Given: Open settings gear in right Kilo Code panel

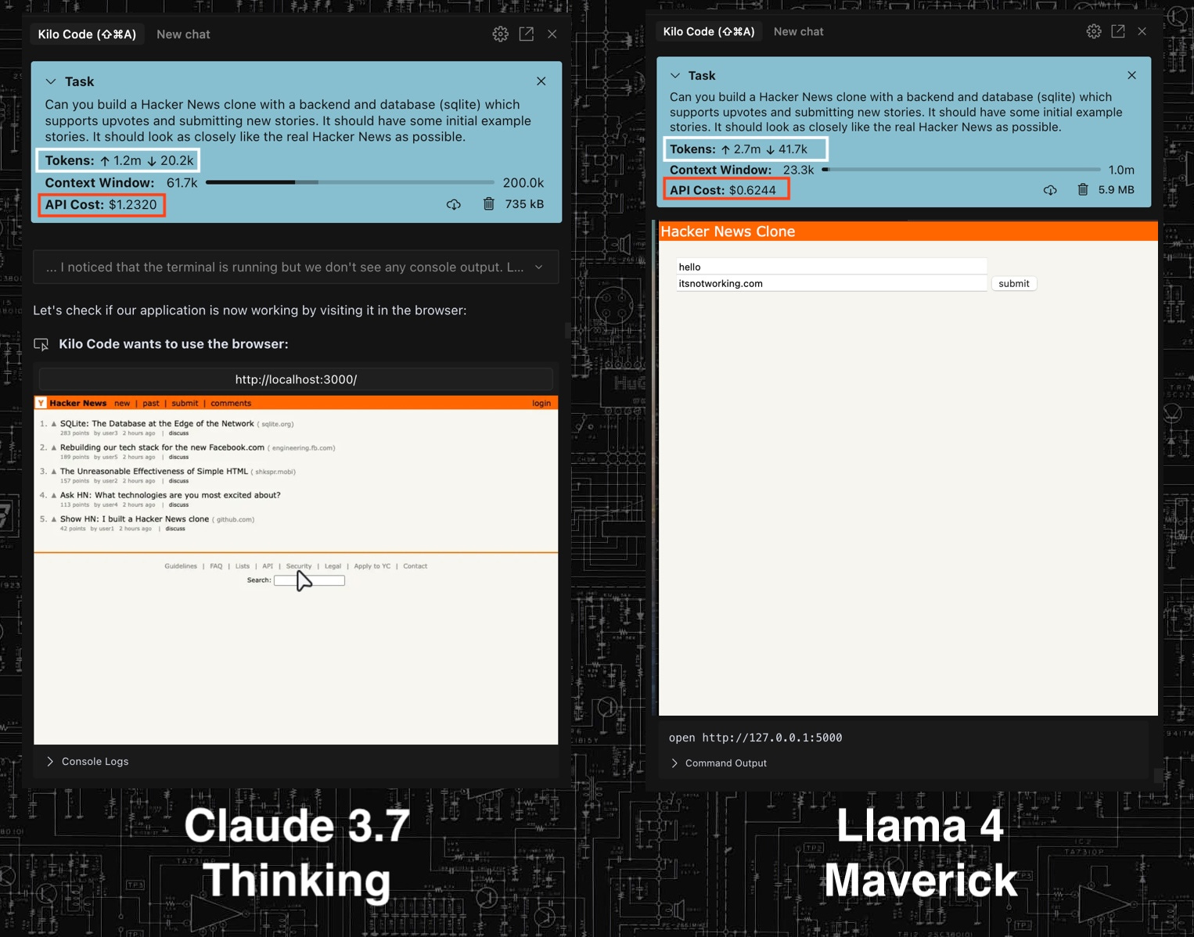Looking at the screenshot, I should pyautogui.click(x=1094, y=31).
